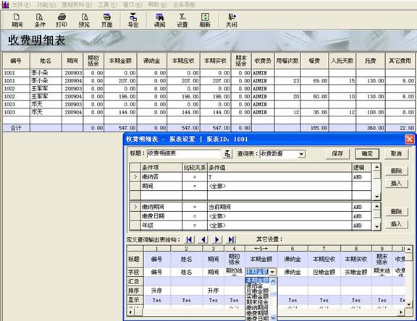The height and width of the screenshot is (321, 417).
Task: Click the 刷新 refresh icon
Action: (x=205, y=20)
